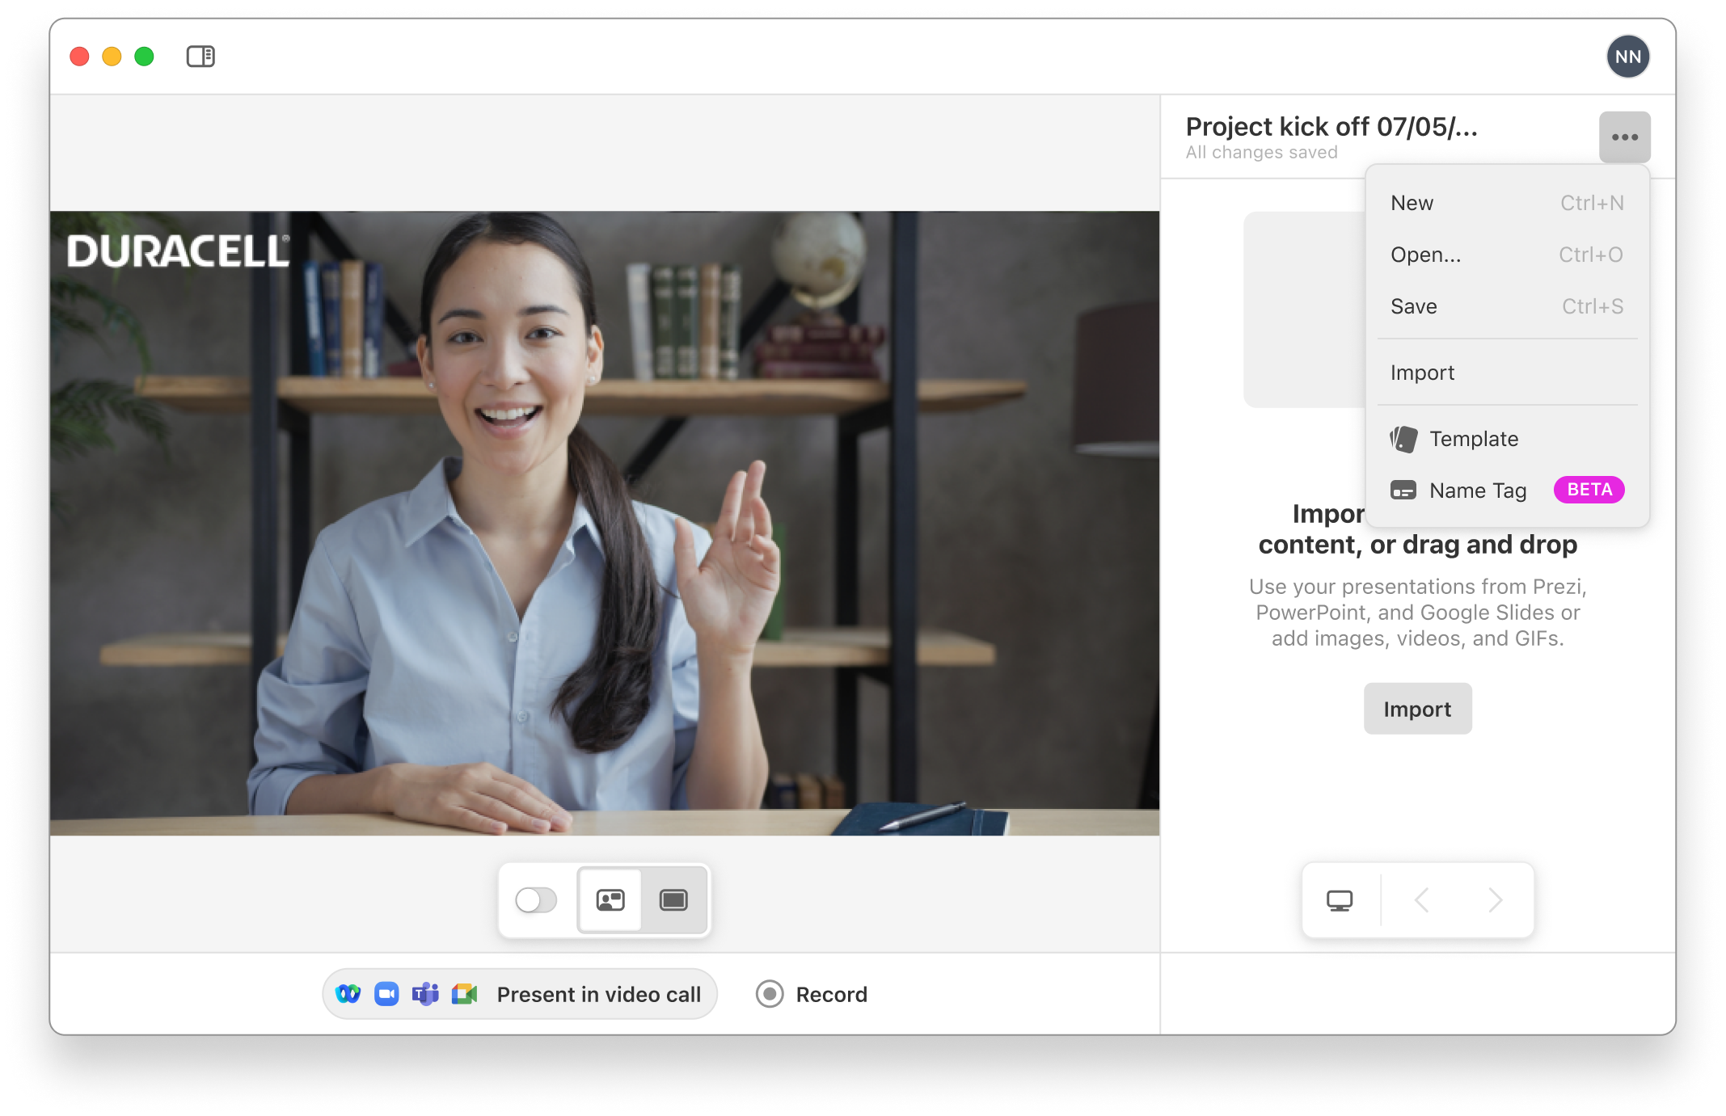Click the Duracell logo on the video

[178, 251]
